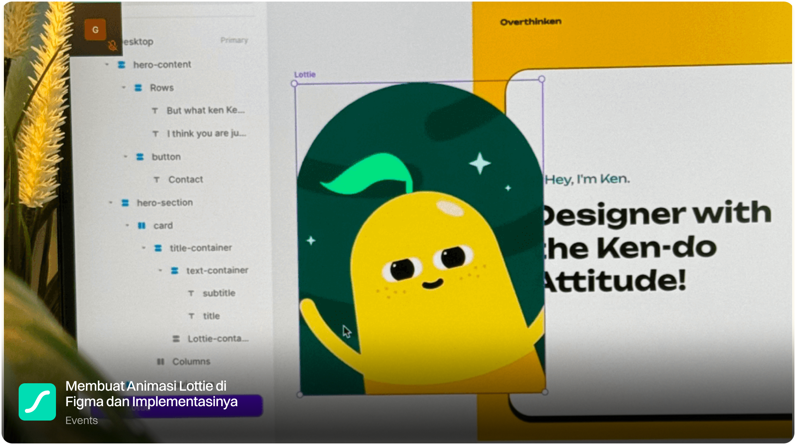Click the muted microphone icon
The height and width of the screenshot is (445, 796).
click(x=113, y=46)
